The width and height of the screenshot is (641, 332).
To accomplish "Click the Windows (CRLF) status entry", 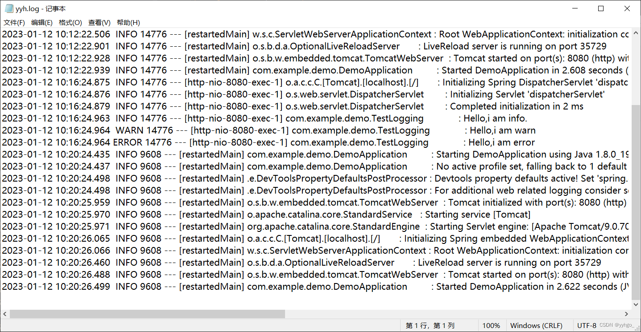I will point(536,326).
